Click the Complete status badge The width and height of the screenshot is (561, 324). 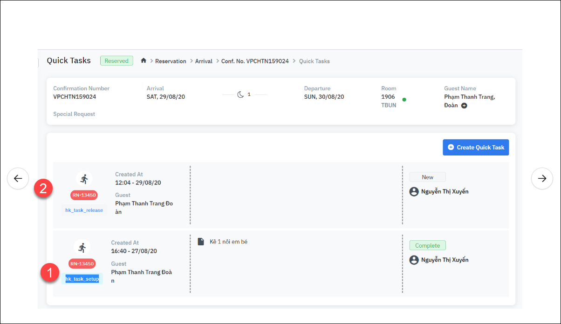point(427,245)
